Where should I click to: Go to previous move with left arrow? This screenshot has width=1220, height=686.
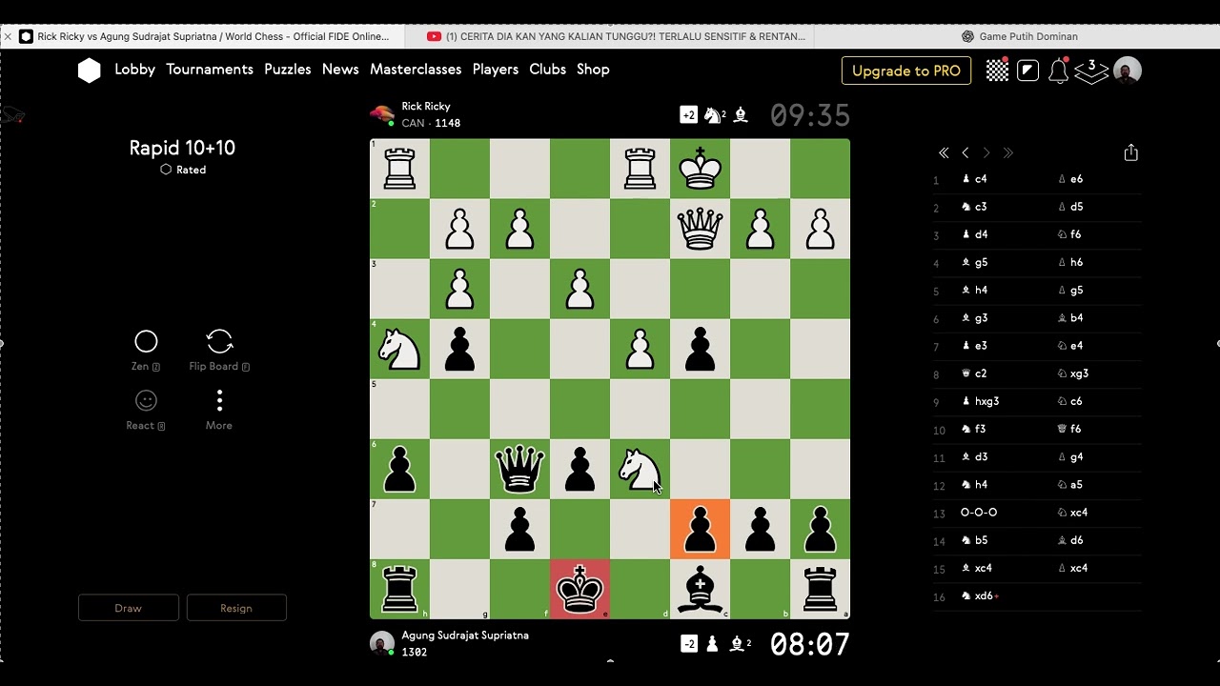[x=966, y=152]
